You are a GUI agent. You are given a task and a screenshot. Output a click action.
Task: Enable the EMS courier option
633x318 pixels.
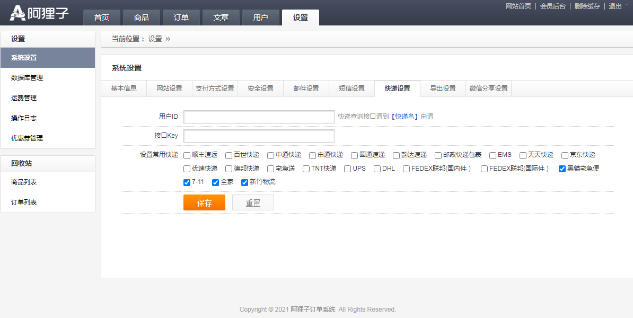pyautogui.click(x=493, y=155)
